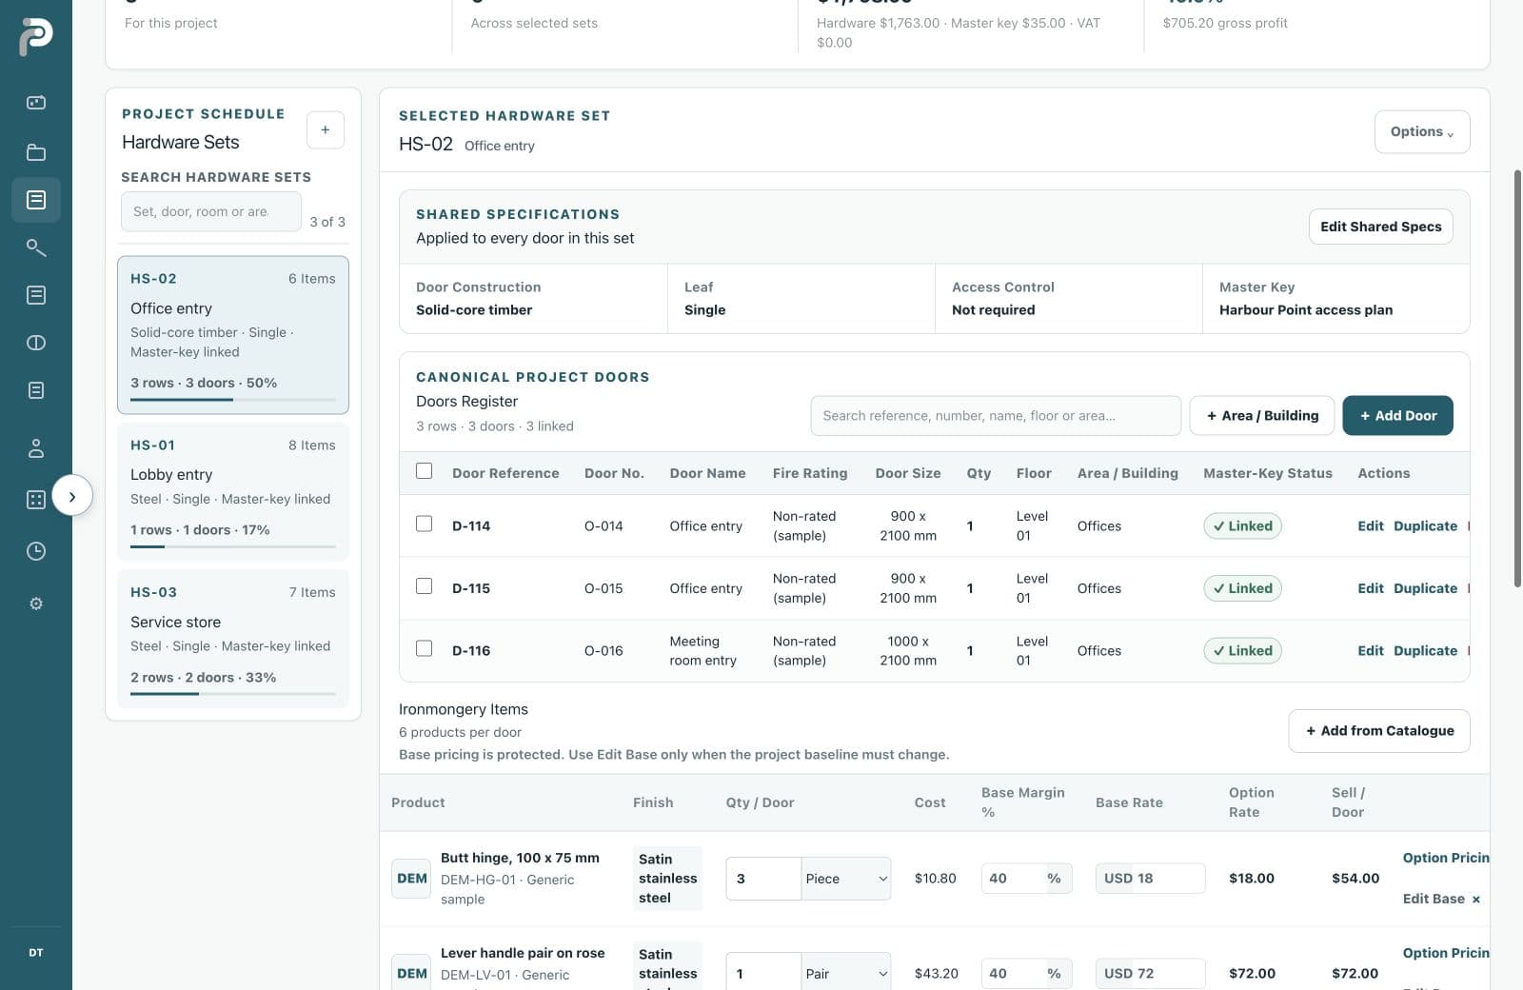The image size is (1523, 990).
Task: Click the Area / Building button
Action: click(x=1262, y=416)
